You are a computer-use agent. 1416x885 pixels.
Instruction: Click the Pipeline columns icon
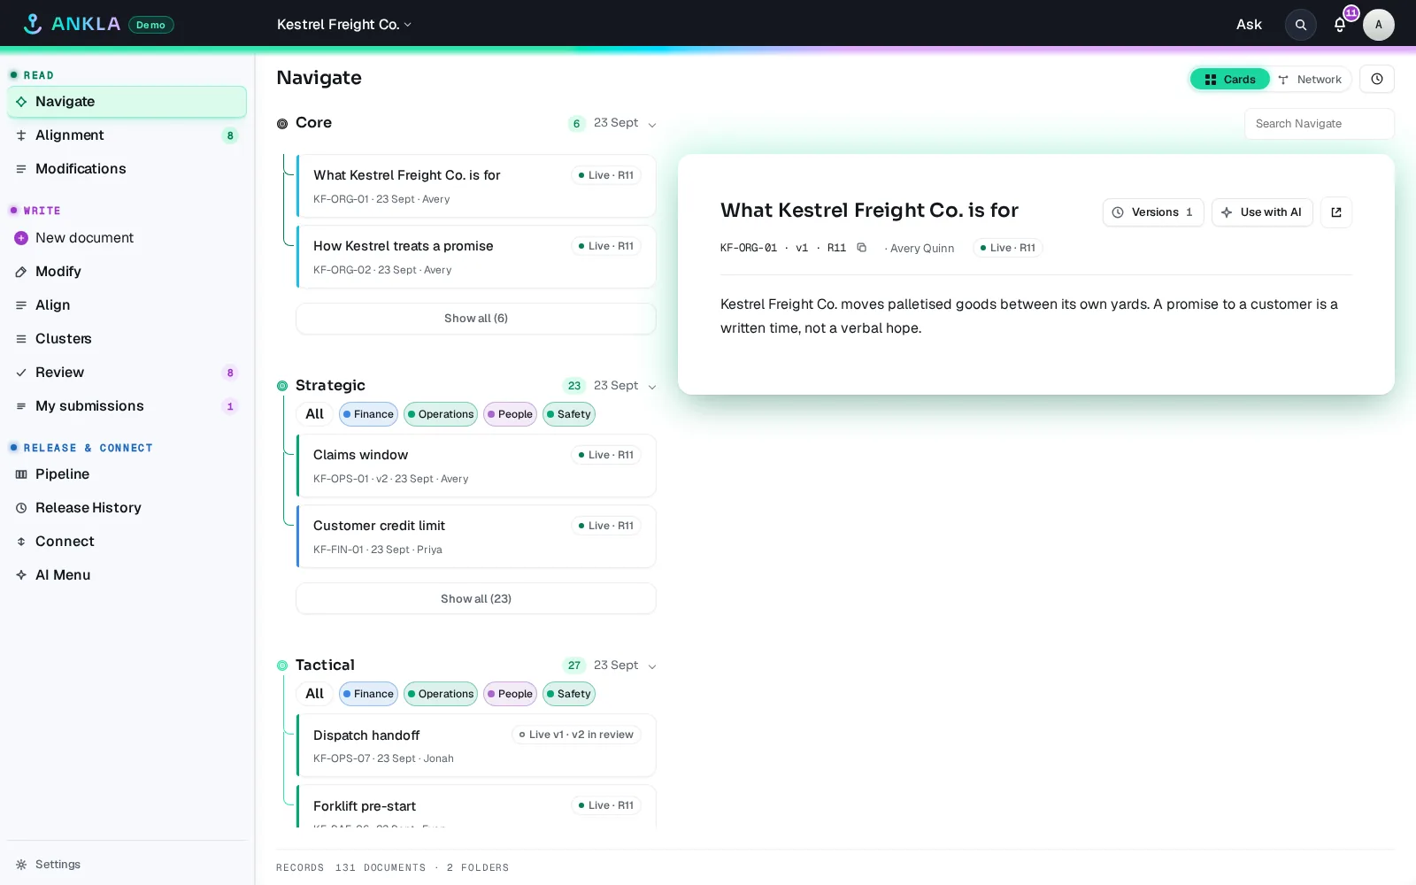21,474
